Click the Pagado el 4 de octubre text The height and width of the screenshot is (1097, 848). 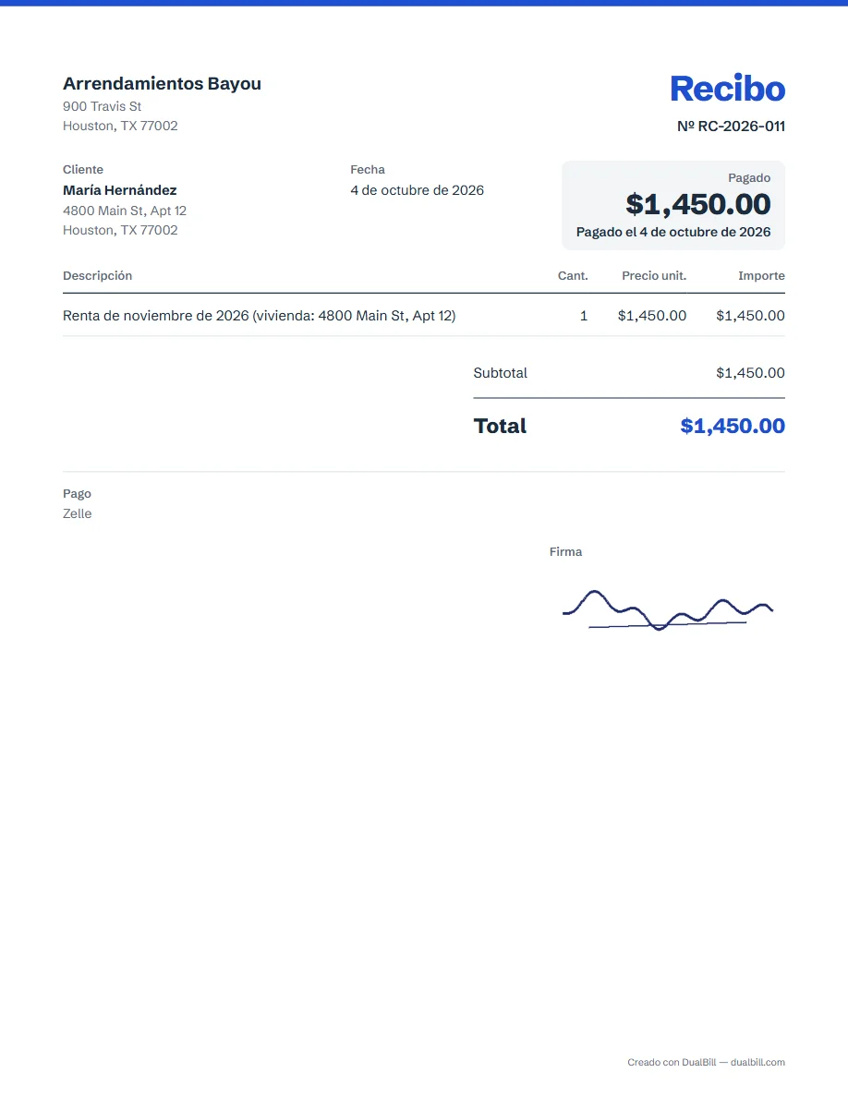point(673,233)
